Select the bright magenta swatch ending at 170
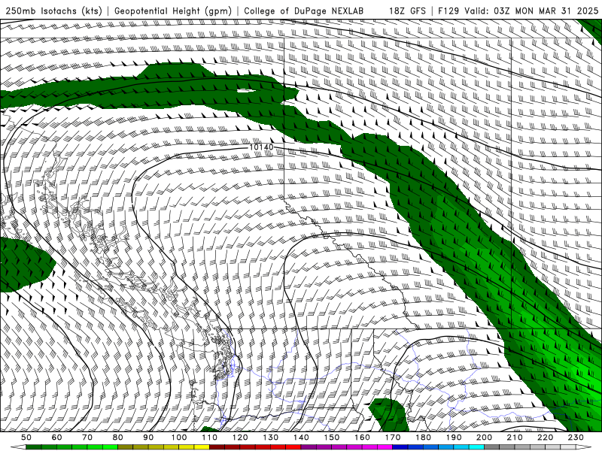The image size is (602, 451). [385, 447]
